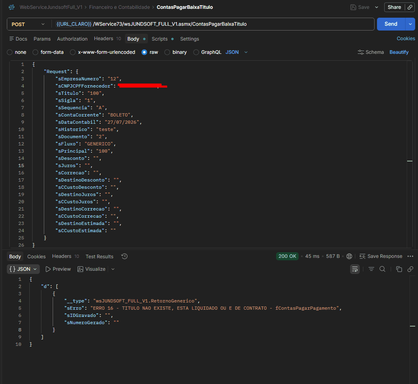
Task: Open the Test Results response tab
Action: click(x=99, y=257)
